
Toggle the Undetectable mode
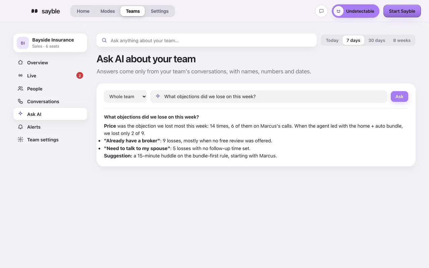pyautogui.click(x=356, y=11)
